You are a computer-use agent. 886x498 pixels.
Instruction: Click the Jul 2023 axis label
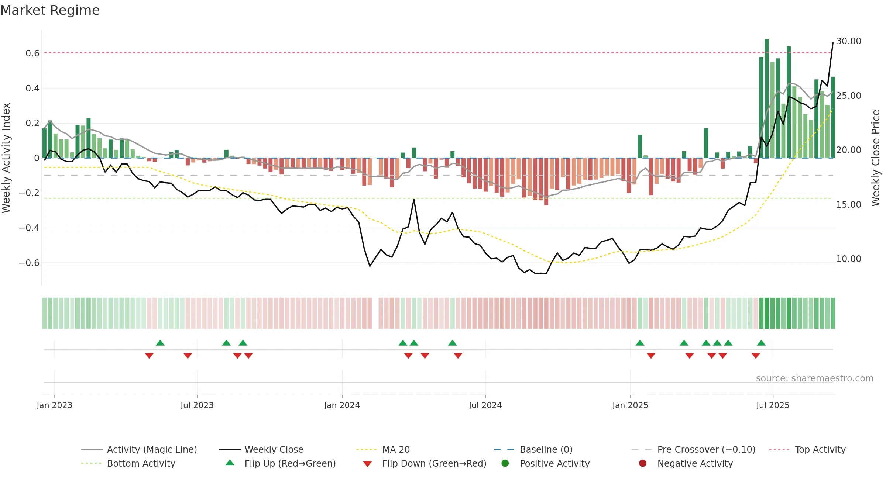(197, 405)
